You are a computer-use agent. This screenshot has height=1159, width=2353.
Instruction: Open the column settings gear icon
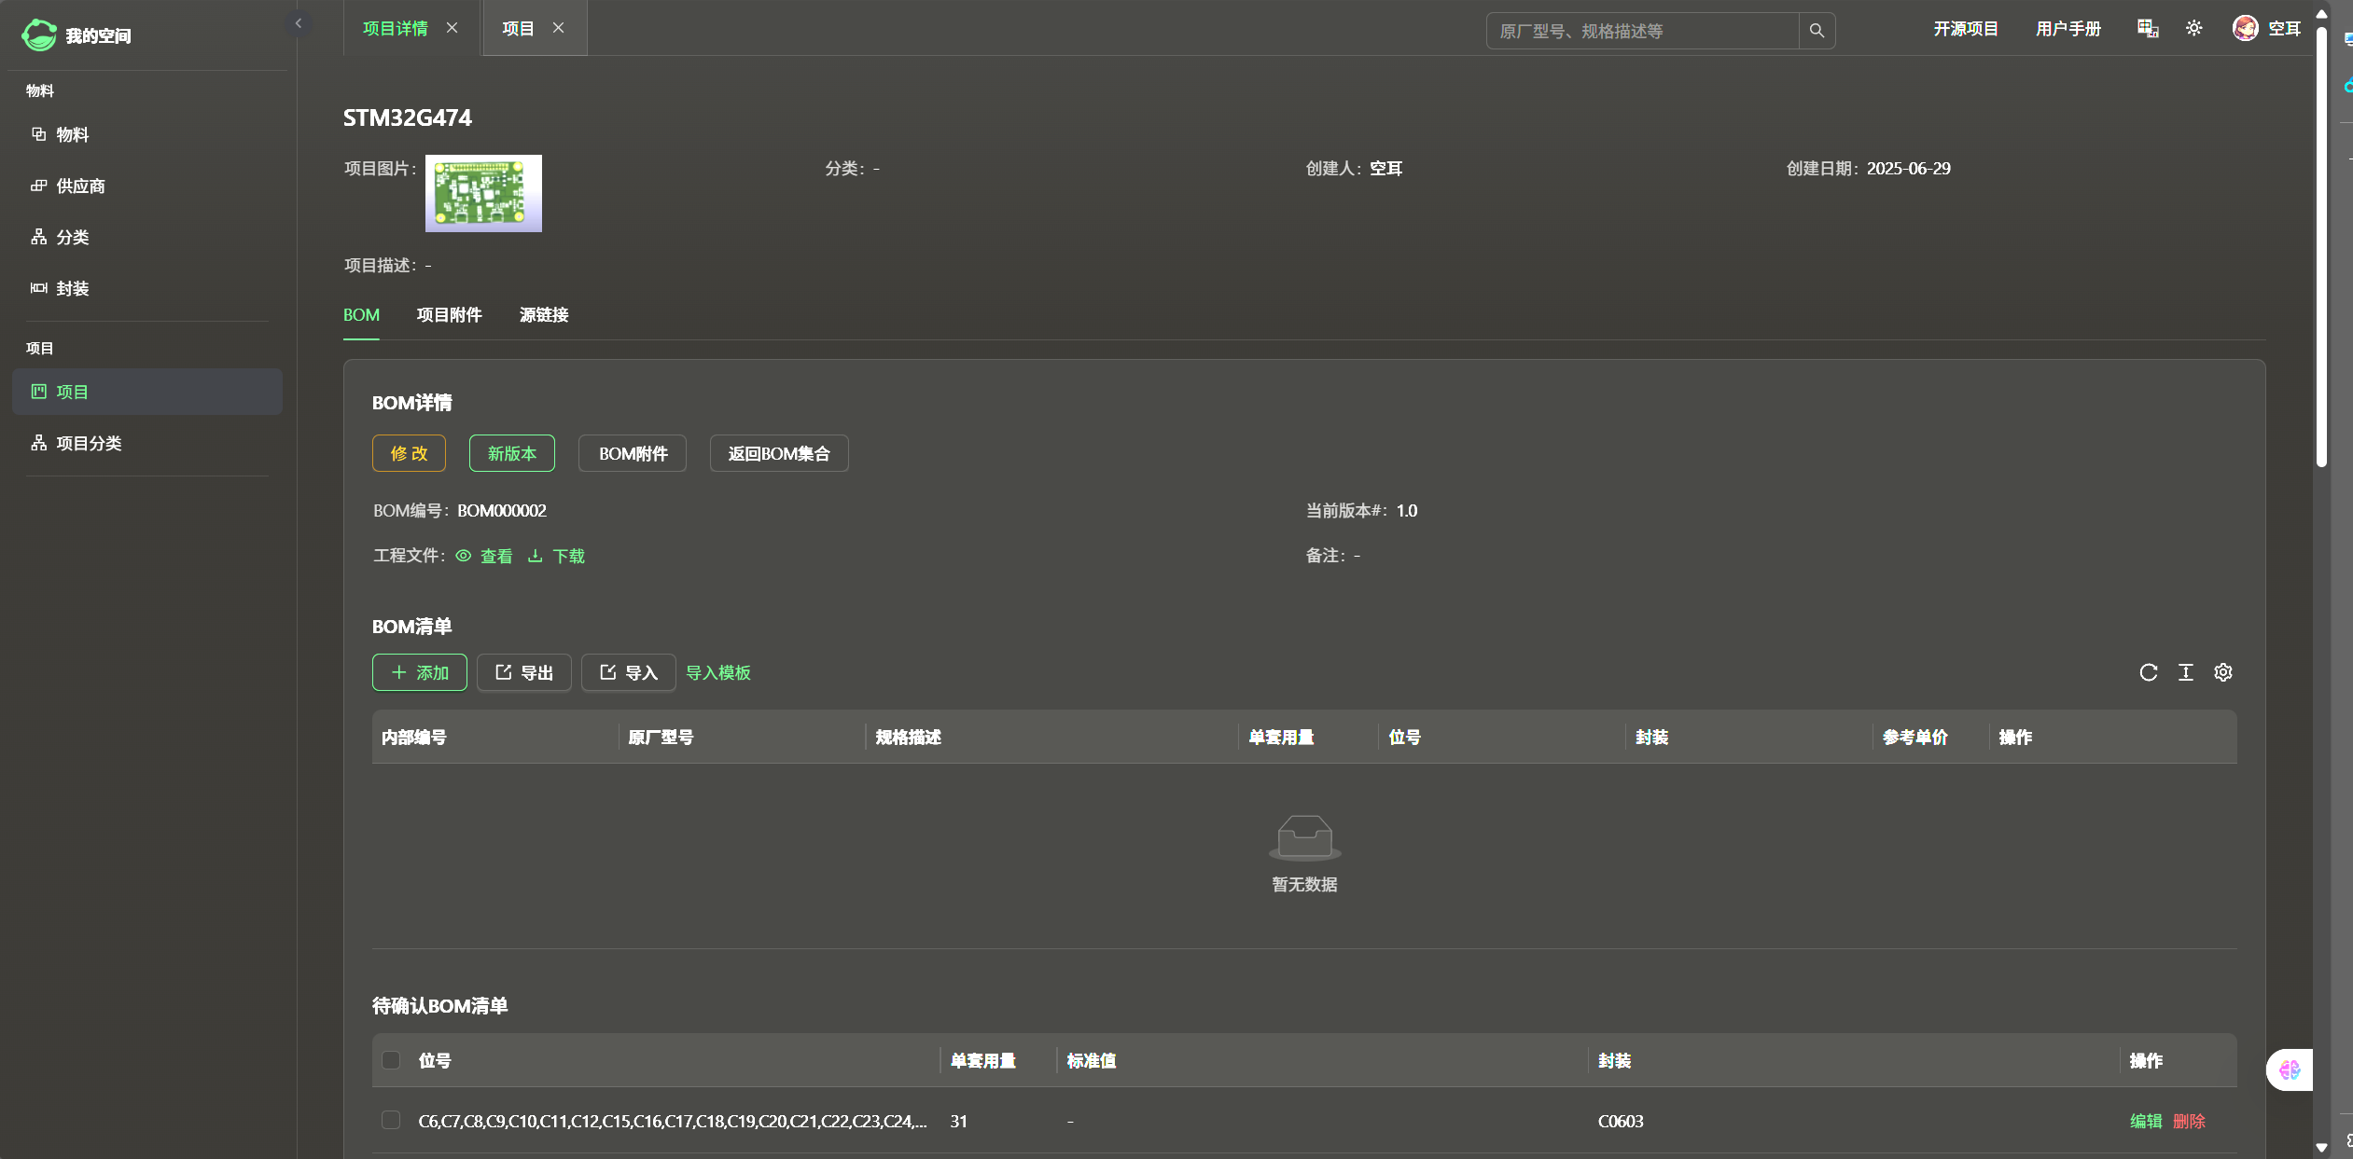tap(2223, 672)
